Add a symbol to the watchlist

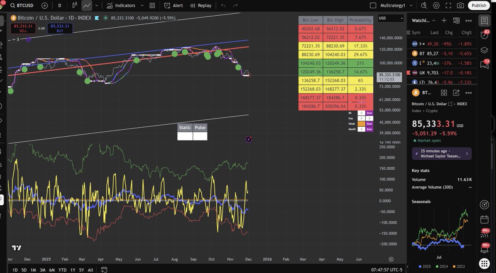click(x=444, y=20)
